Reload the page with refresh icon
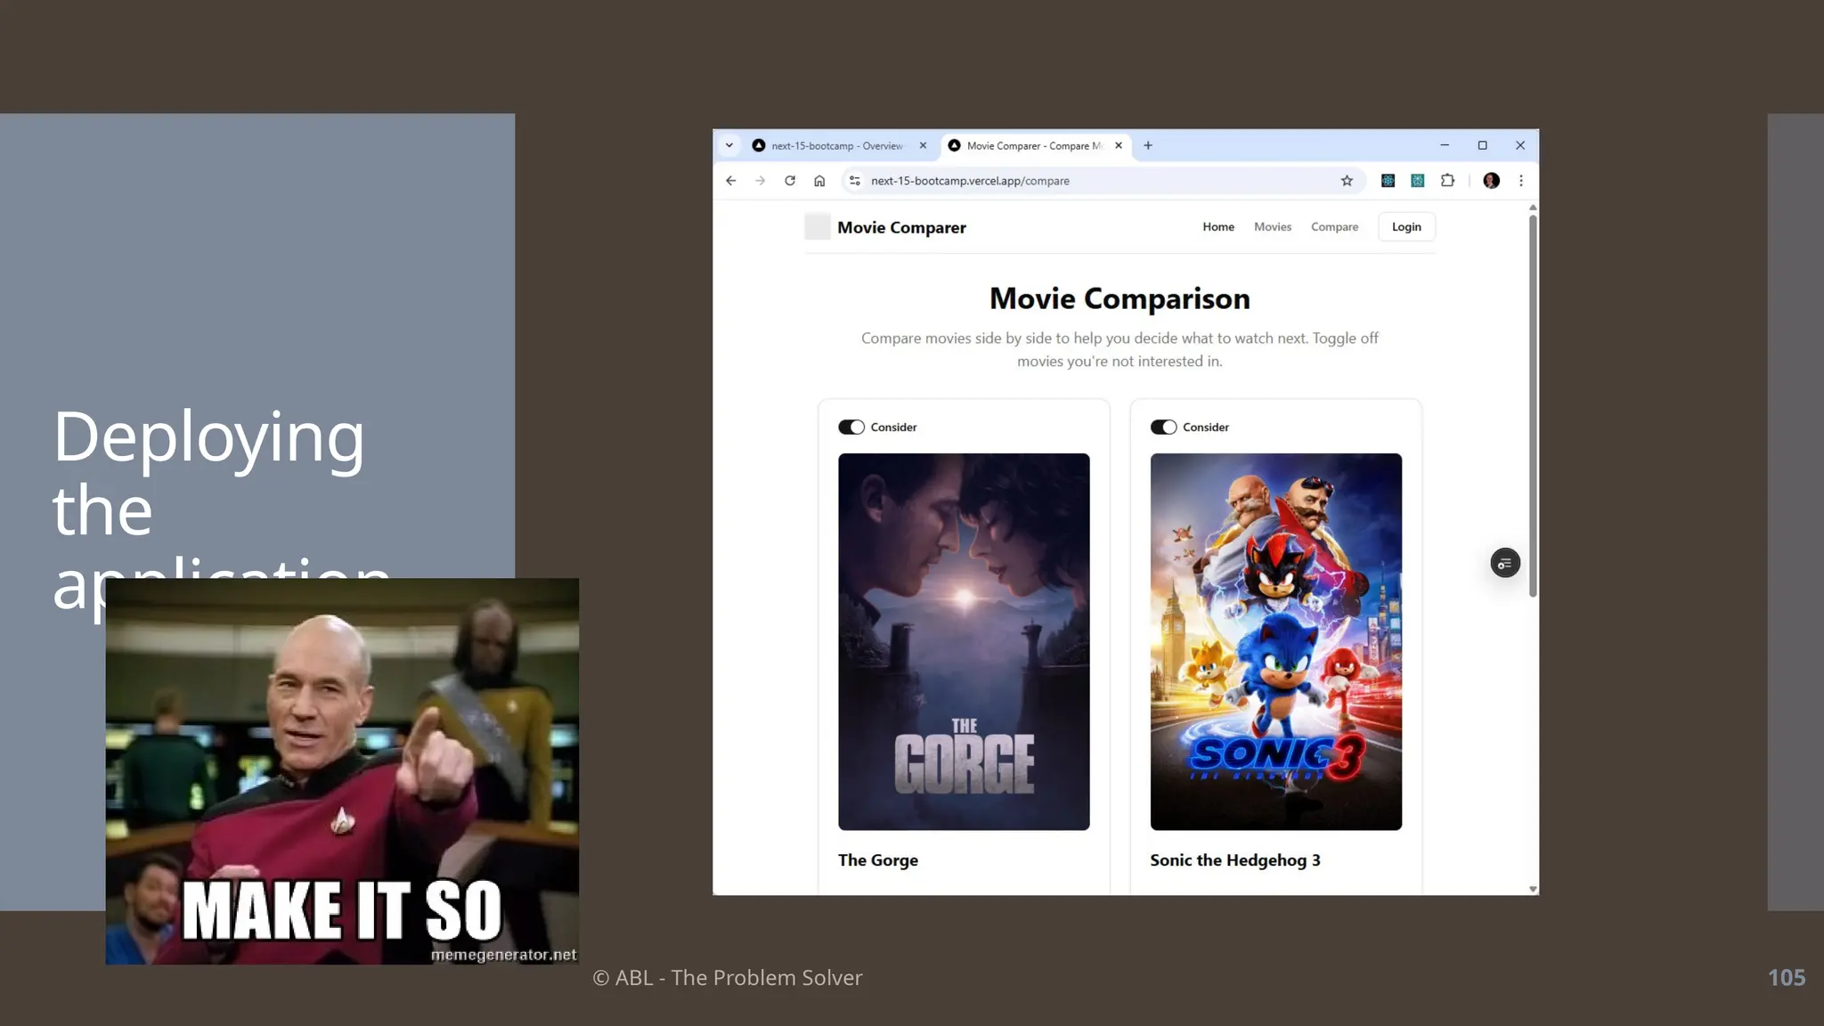 (x=790, y=181)
